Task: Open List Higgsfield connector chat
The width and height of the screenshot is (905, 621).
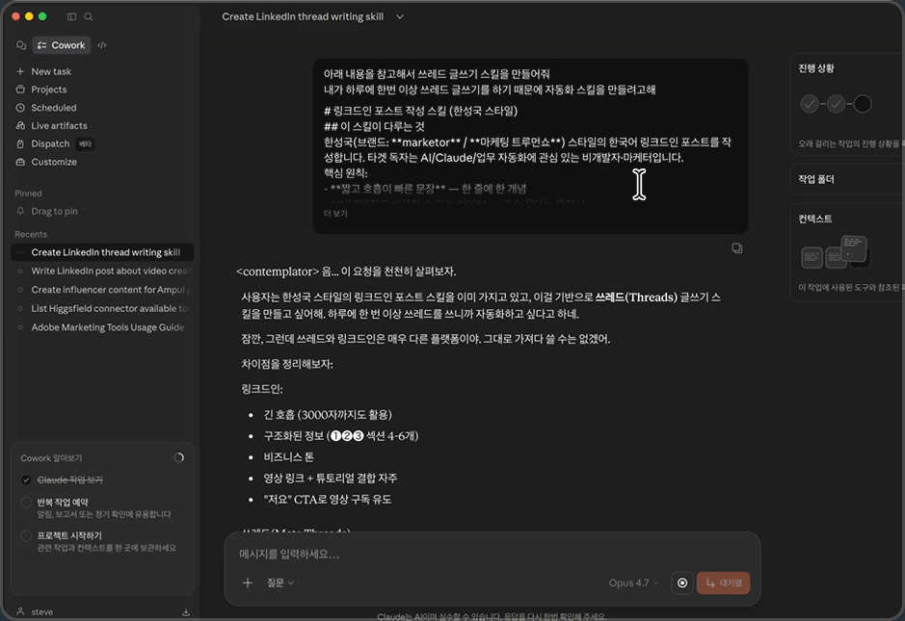Action: (102, 308)
